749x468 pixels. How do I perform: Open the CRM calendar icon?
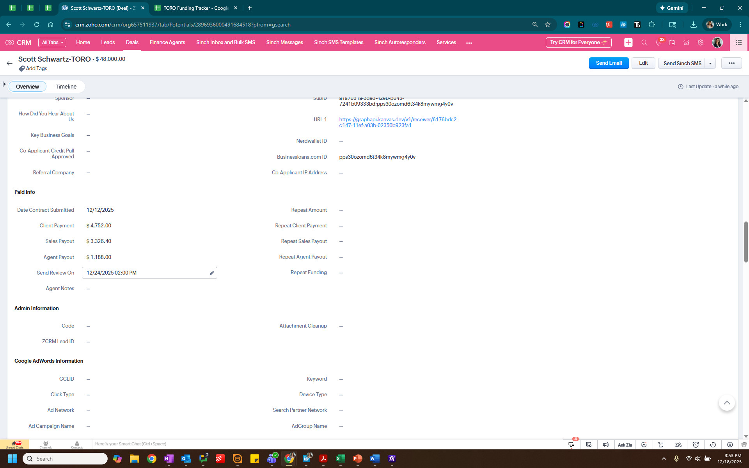point(672,43)
